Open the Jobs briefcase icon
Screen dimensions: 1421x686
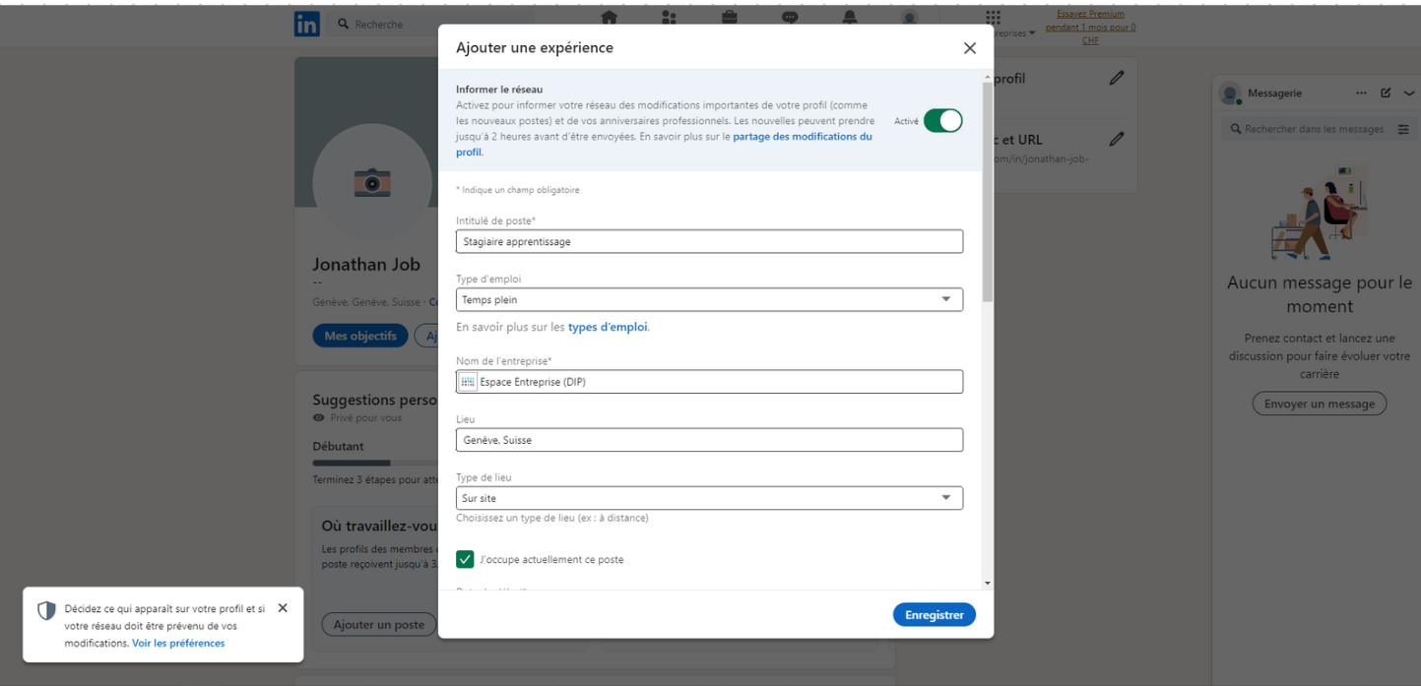[729, 18]
